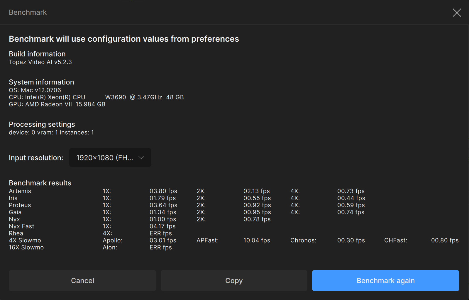This screenshot has height=300, width=469.
Task: Click Proteus 1X value 03.64 fps
Action: 163,205
